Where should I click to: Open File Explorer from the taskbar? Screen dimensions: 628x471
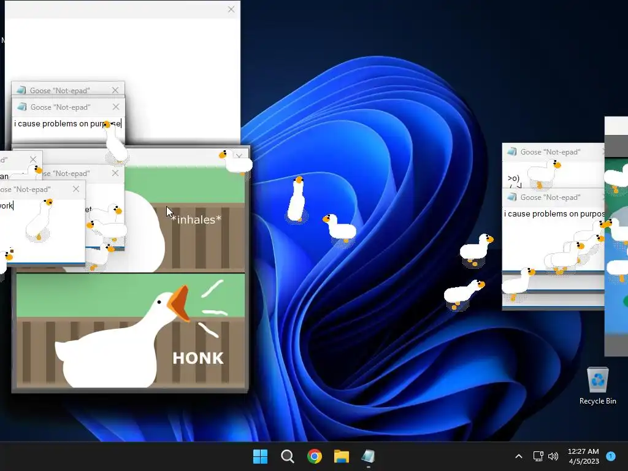tap(342, 456)
